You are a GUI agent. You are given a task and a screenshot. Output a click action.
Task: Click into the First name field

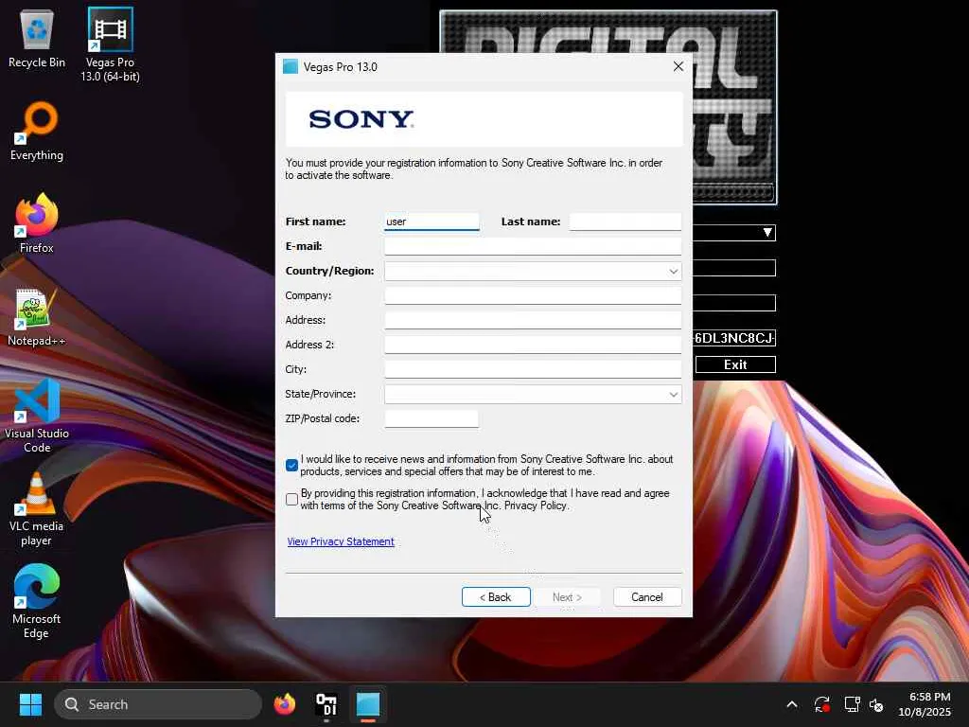click(432, 222)
